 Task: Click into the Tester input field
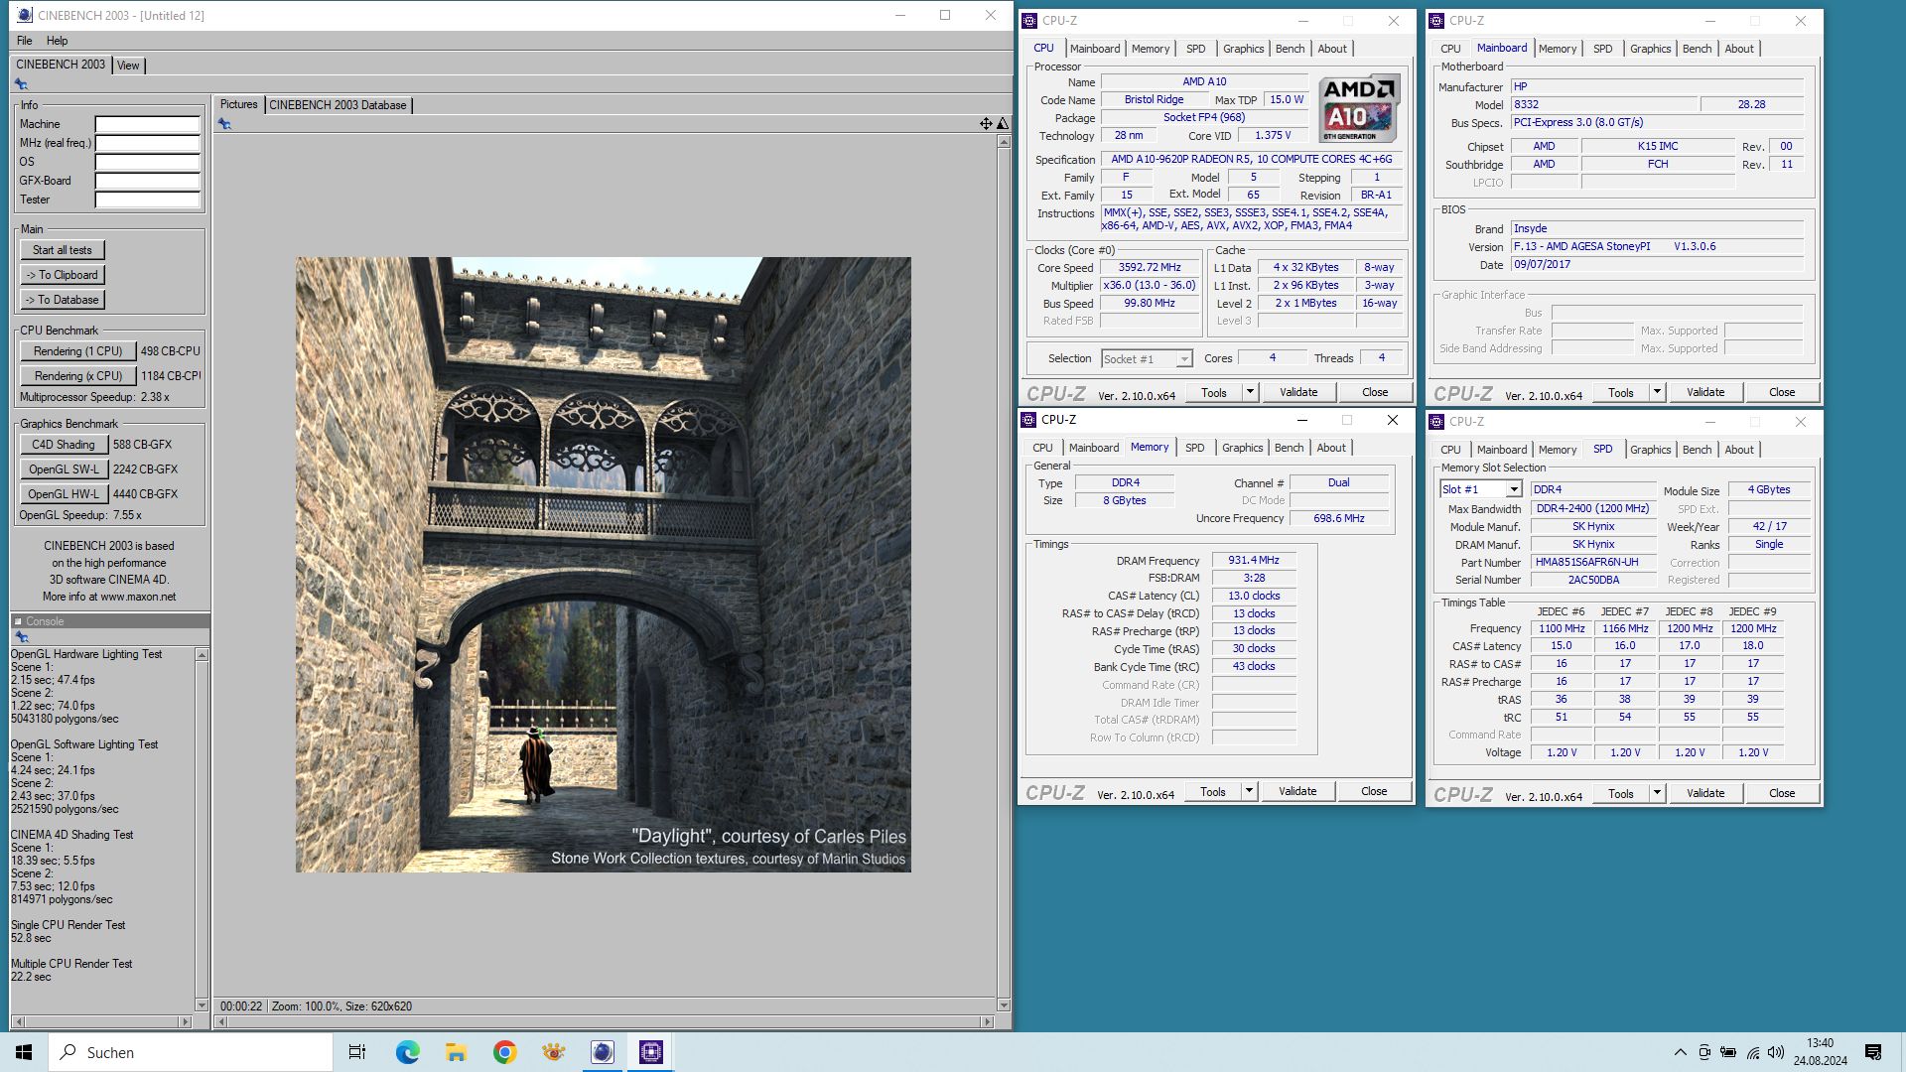[148, 200]
